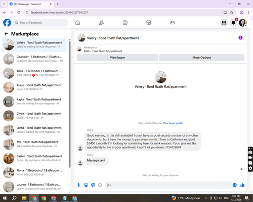Open the gear settings in side capture toolbar
This screenshot has width=253, height=202.
(x=250, y=168)
